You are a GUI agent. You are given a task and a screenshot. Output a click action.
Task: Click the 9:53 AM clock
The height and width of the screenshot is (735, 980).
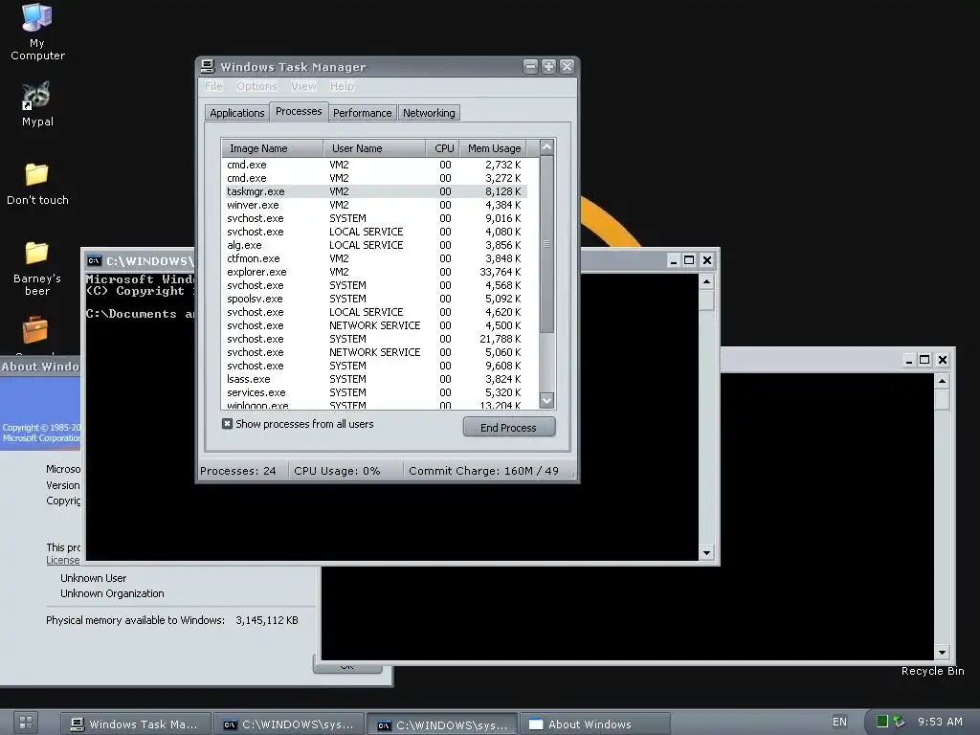(940, 722)
